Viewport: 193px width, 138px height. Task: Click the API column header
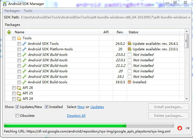pos(106,32)
